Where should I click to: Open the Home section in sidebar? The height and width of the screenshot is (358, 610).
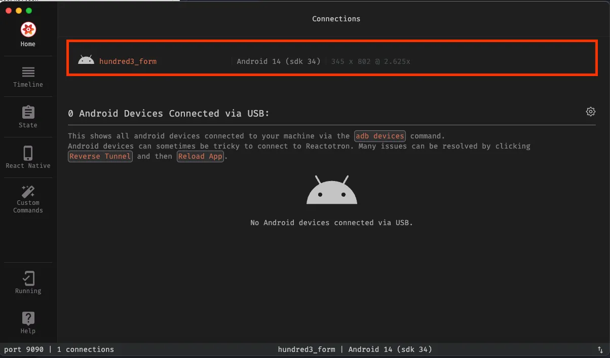point(28,35)
